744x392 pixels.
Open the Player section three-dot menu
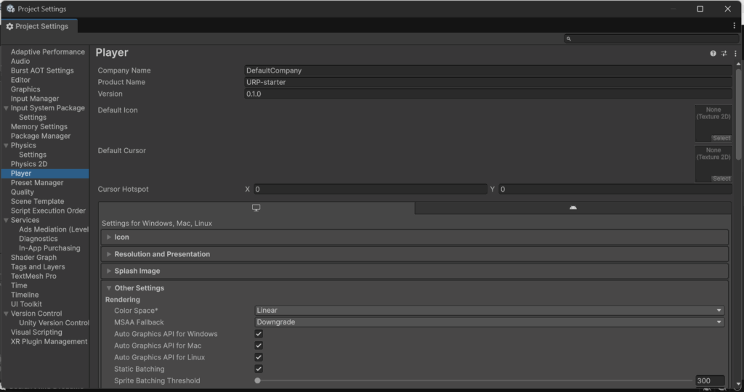click(734, 54)
